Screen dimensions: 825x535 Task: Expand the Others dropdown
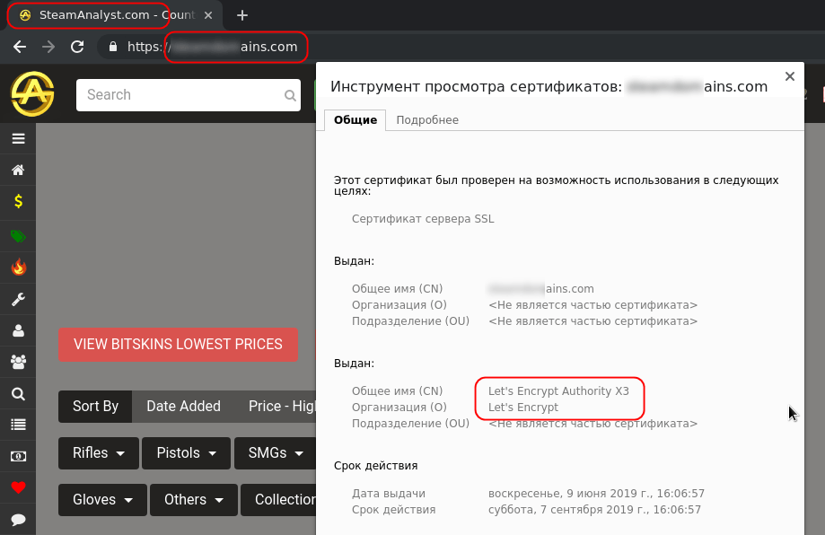click(x=194, y=500)
